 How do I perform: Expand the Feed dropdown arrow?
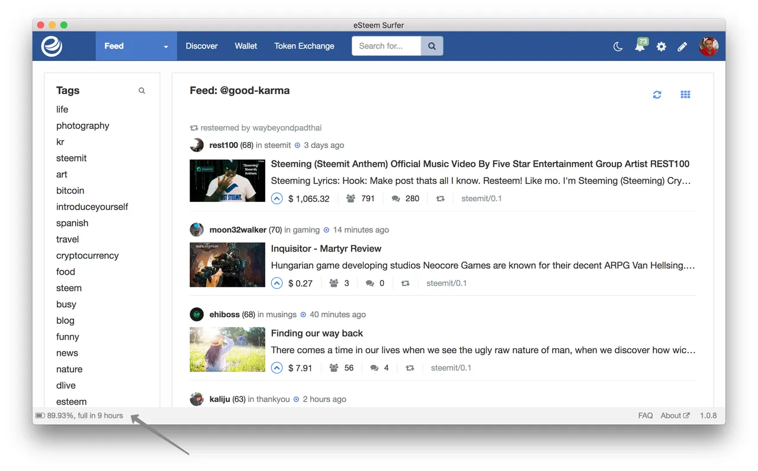pos(166,47)
